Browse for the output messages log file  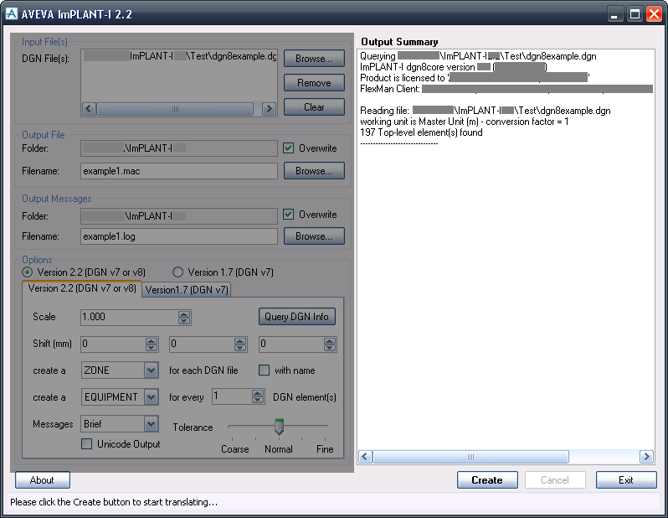tap(314, 236)
